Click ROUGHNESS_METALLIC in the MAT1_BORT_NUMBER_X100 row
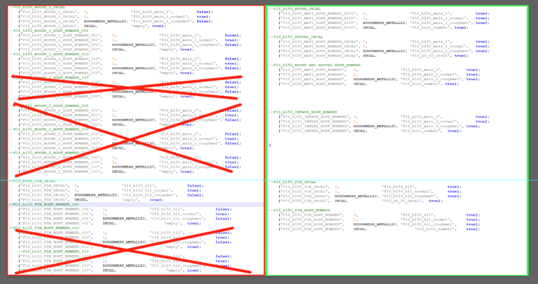Image resolution: width=538 pixels, height=284 pixels. [x=384, y=23]
